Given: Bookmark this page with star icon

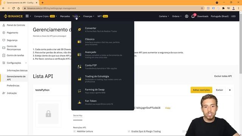Looking at the screenshot, I should [x=202, y=8].
